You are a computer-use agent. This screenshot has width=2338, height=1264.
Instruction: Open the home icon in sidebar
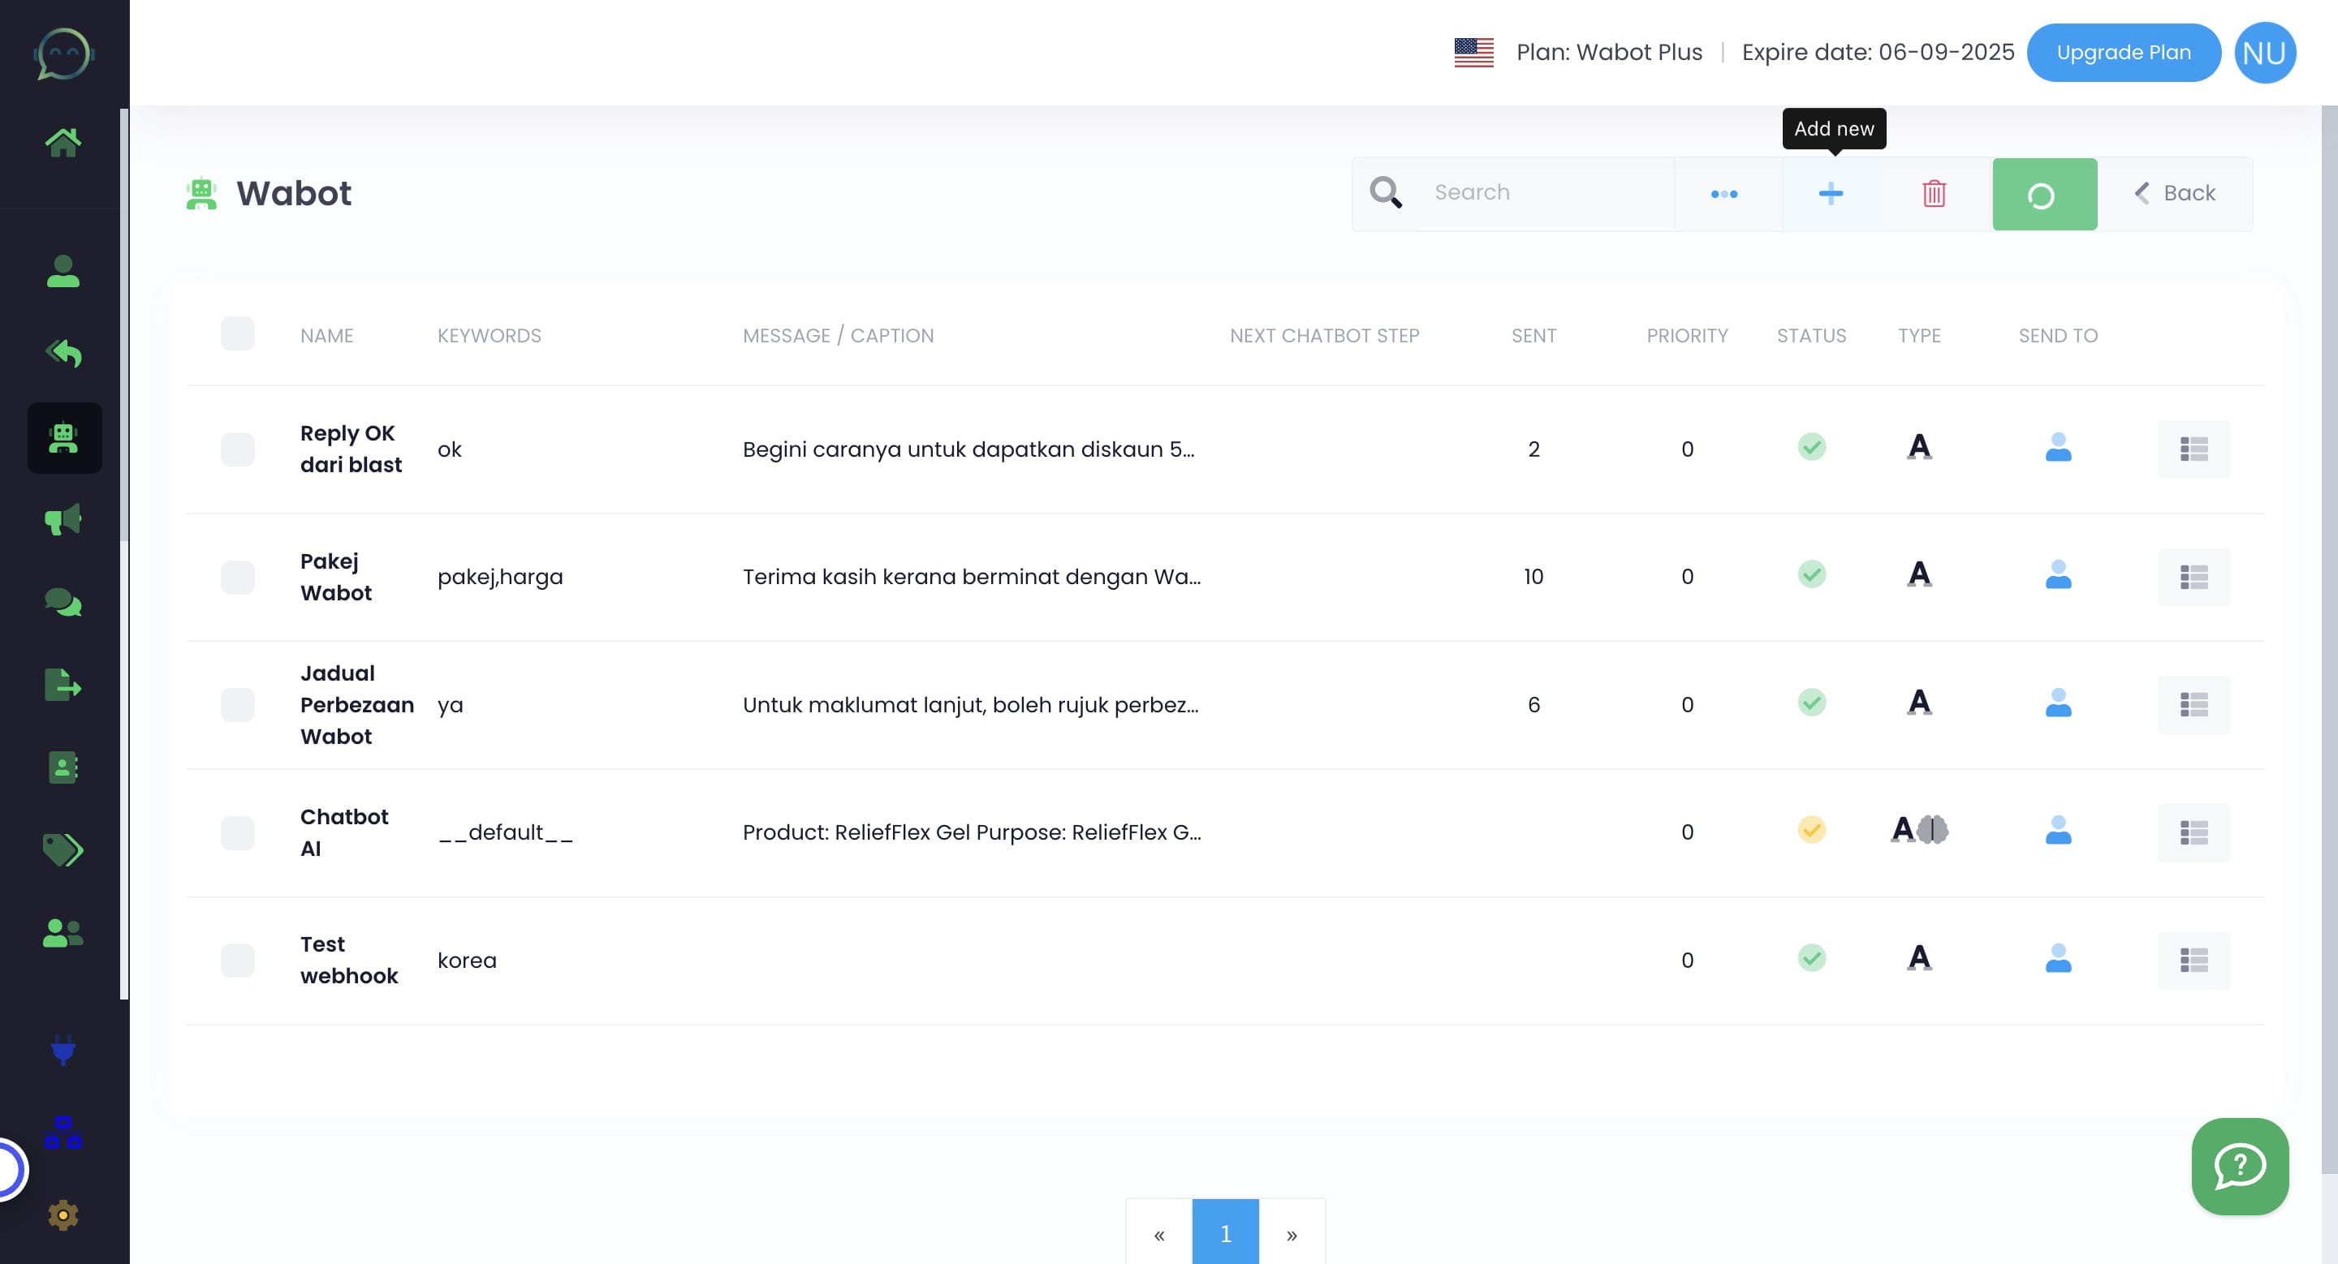[63, 142]
